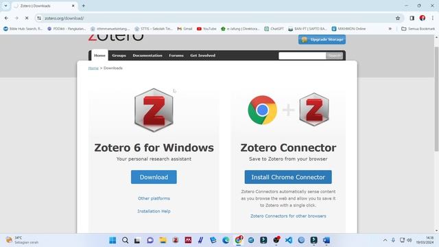439x247 pixels.
Task: Open the Zotero app in the taskbar
Action: 176,240
